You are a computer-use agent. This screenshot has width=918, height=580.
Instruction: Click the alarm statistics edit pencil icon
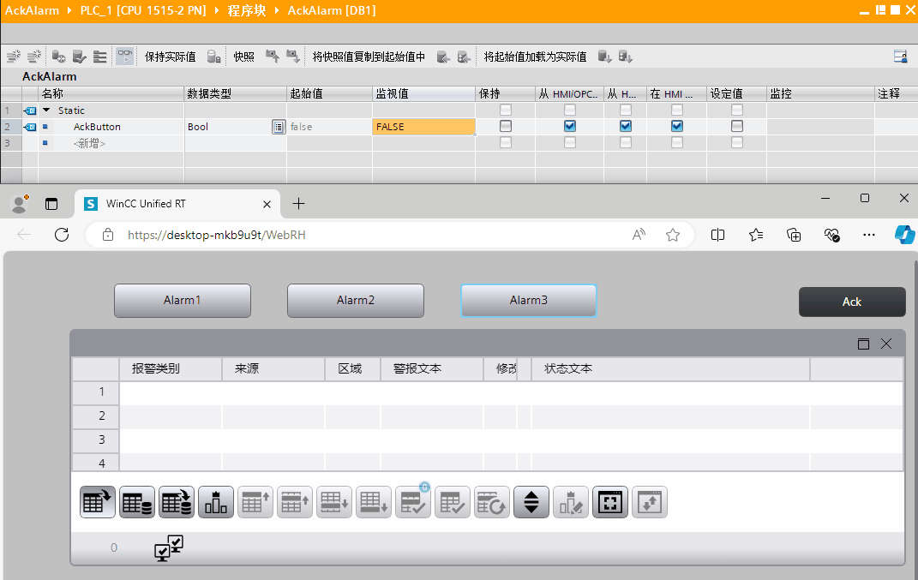click(571, 502)
